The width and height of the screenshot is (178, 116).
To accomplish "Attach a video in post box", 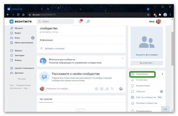I will [x=102, y=89].
